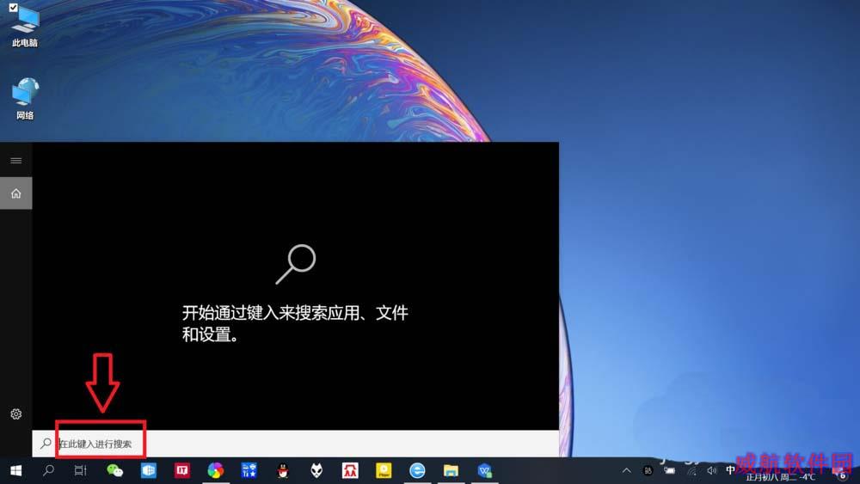Open Internet Explorer from the taskbar

417,470
